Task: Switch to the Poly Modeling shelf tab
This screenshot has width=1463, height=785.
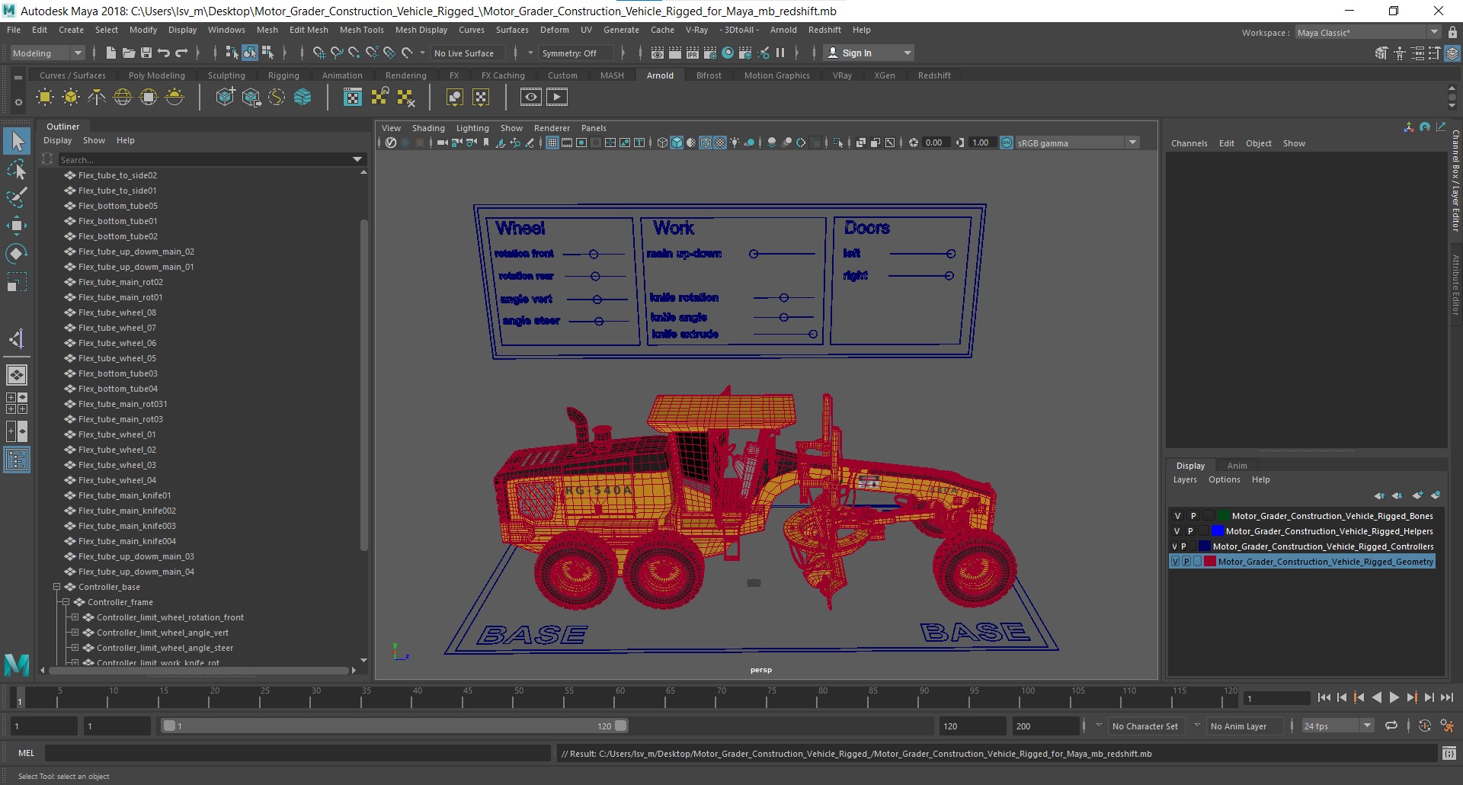Action: tap(156, 75)
